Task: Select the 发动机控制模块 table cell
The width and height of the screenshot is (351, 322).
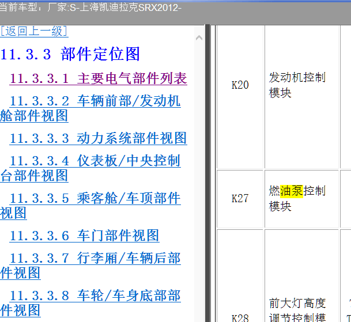Action: (301, 97)
